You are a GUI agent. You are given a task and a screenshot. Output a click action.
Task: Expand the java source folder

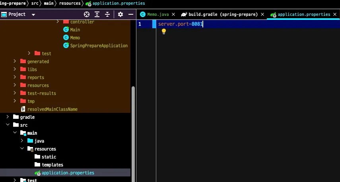click(22, 141)
